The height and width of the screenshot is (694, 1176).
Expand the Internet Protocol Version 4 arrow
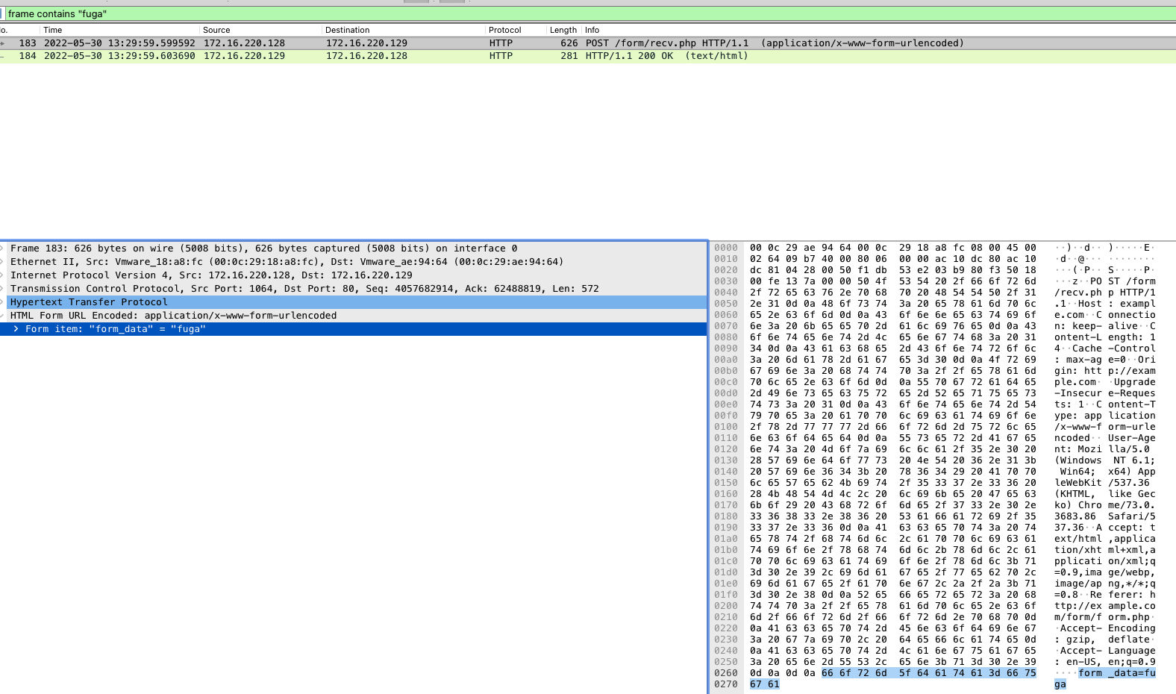[x=3, y=275]
